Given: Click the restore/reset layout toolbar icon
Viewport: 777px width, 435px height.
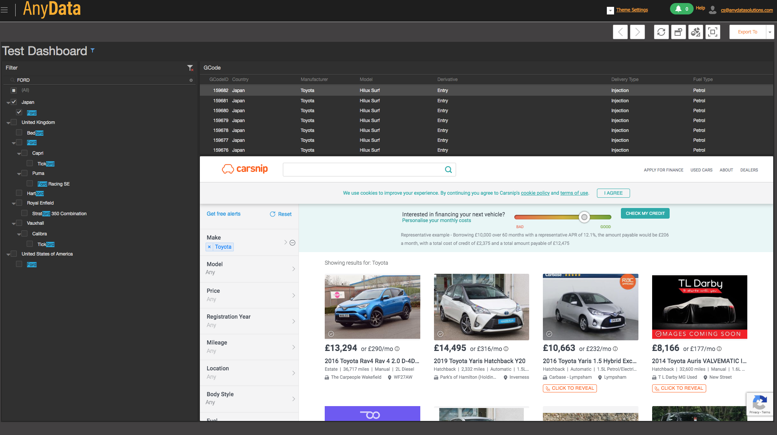Looking at the screenshot, I should click(678, 32).
